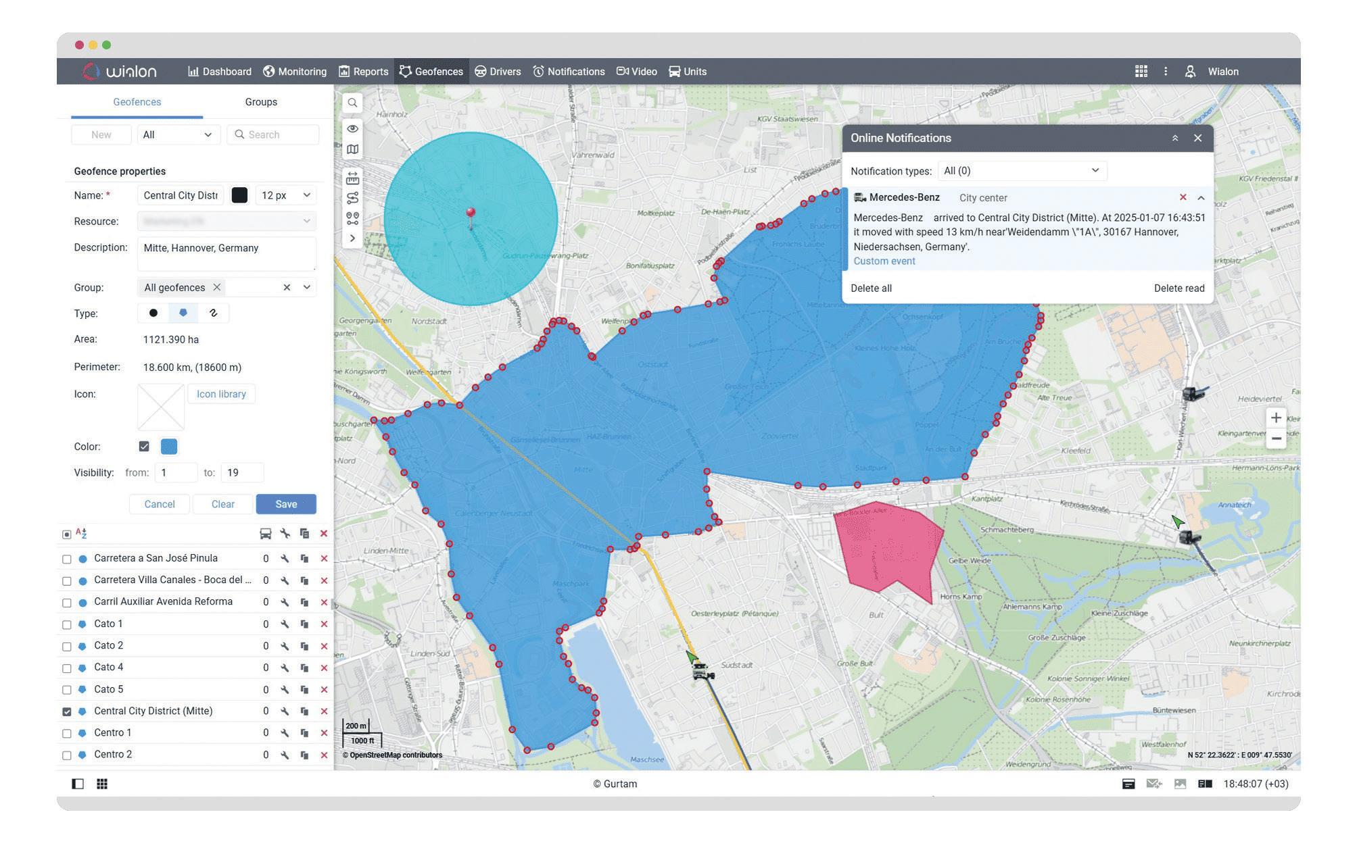This screenshot has width=1357, height=852.
Task: Open the apps grid icon in header
Action: tap(1141, 72)
